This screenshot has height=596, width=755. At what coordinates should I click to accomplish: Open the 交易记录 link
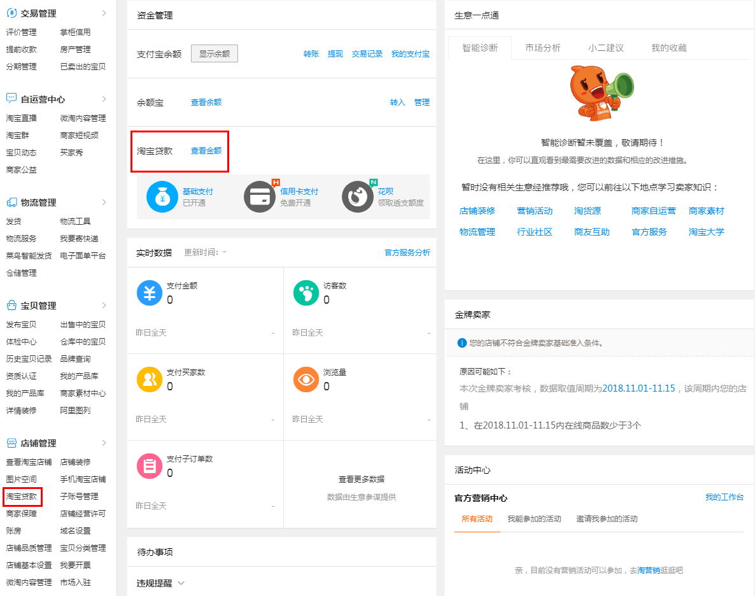pos(367,54)
